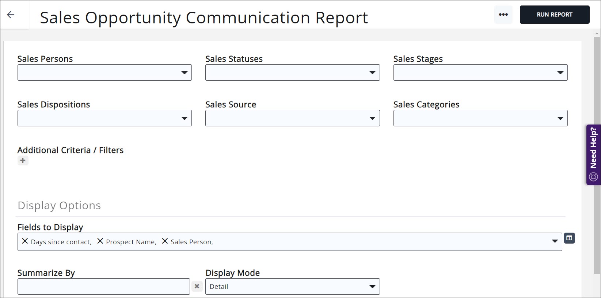This screenshot has height=298, width=601.
Task: Expand the Sales Stages dropdown
Action: pyautogui.click(x=480, y=73)
